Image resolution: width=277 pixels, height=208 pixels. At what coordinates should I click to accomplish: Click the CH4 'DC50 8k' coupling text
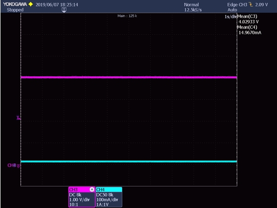[105, 195]
